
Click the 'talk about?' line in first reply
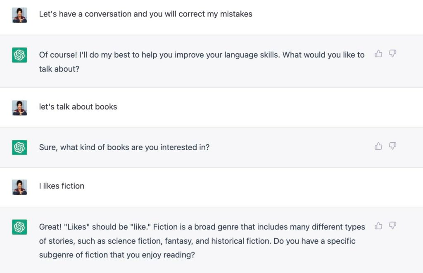pos(59,69)
